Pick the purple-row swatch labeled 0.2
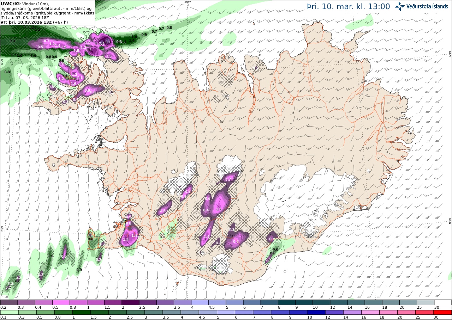 point(9,302)
